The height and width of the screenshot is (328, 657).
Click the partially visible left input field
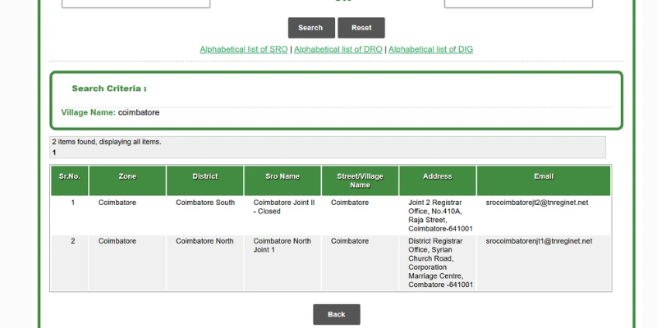coord(136,3)
